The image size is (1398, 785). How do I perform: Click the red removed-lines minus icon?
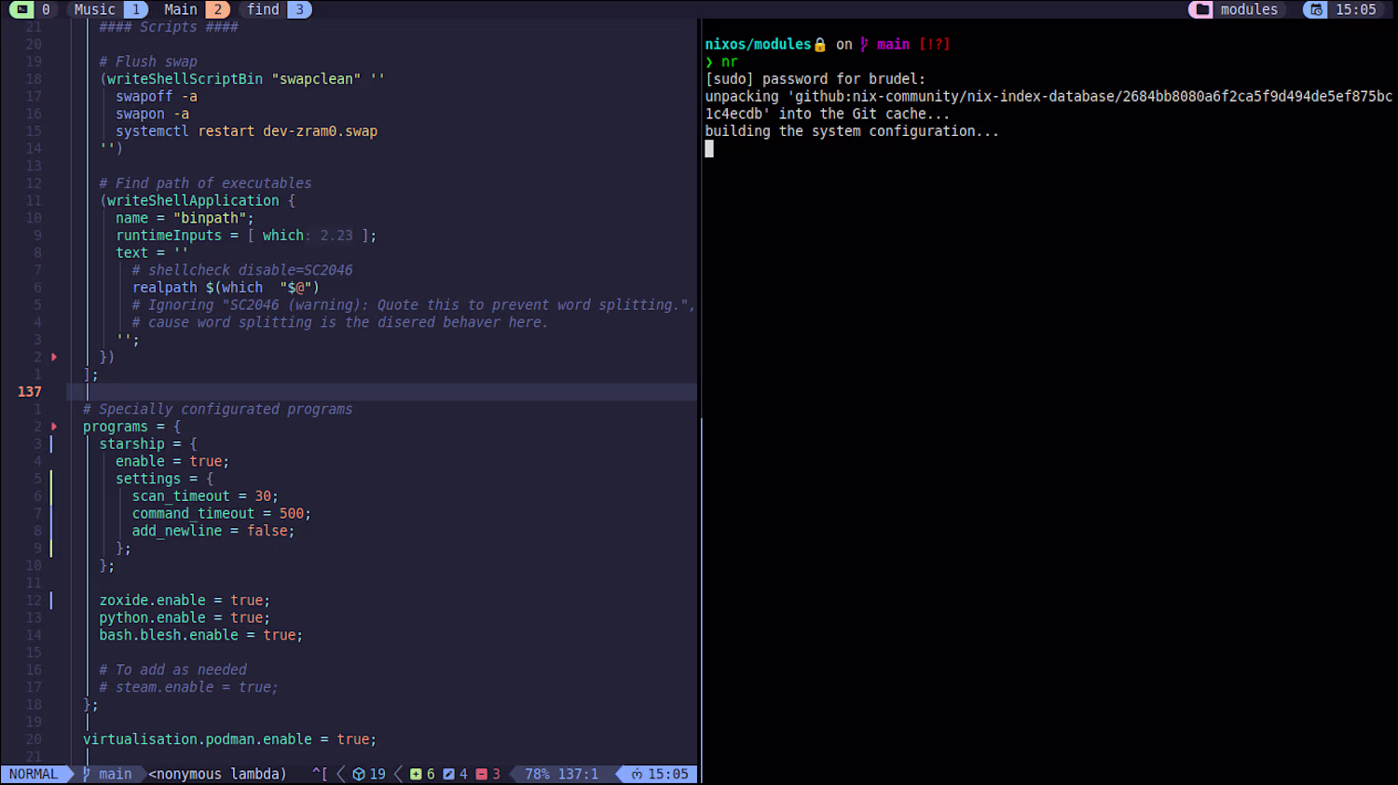(481, 774)
